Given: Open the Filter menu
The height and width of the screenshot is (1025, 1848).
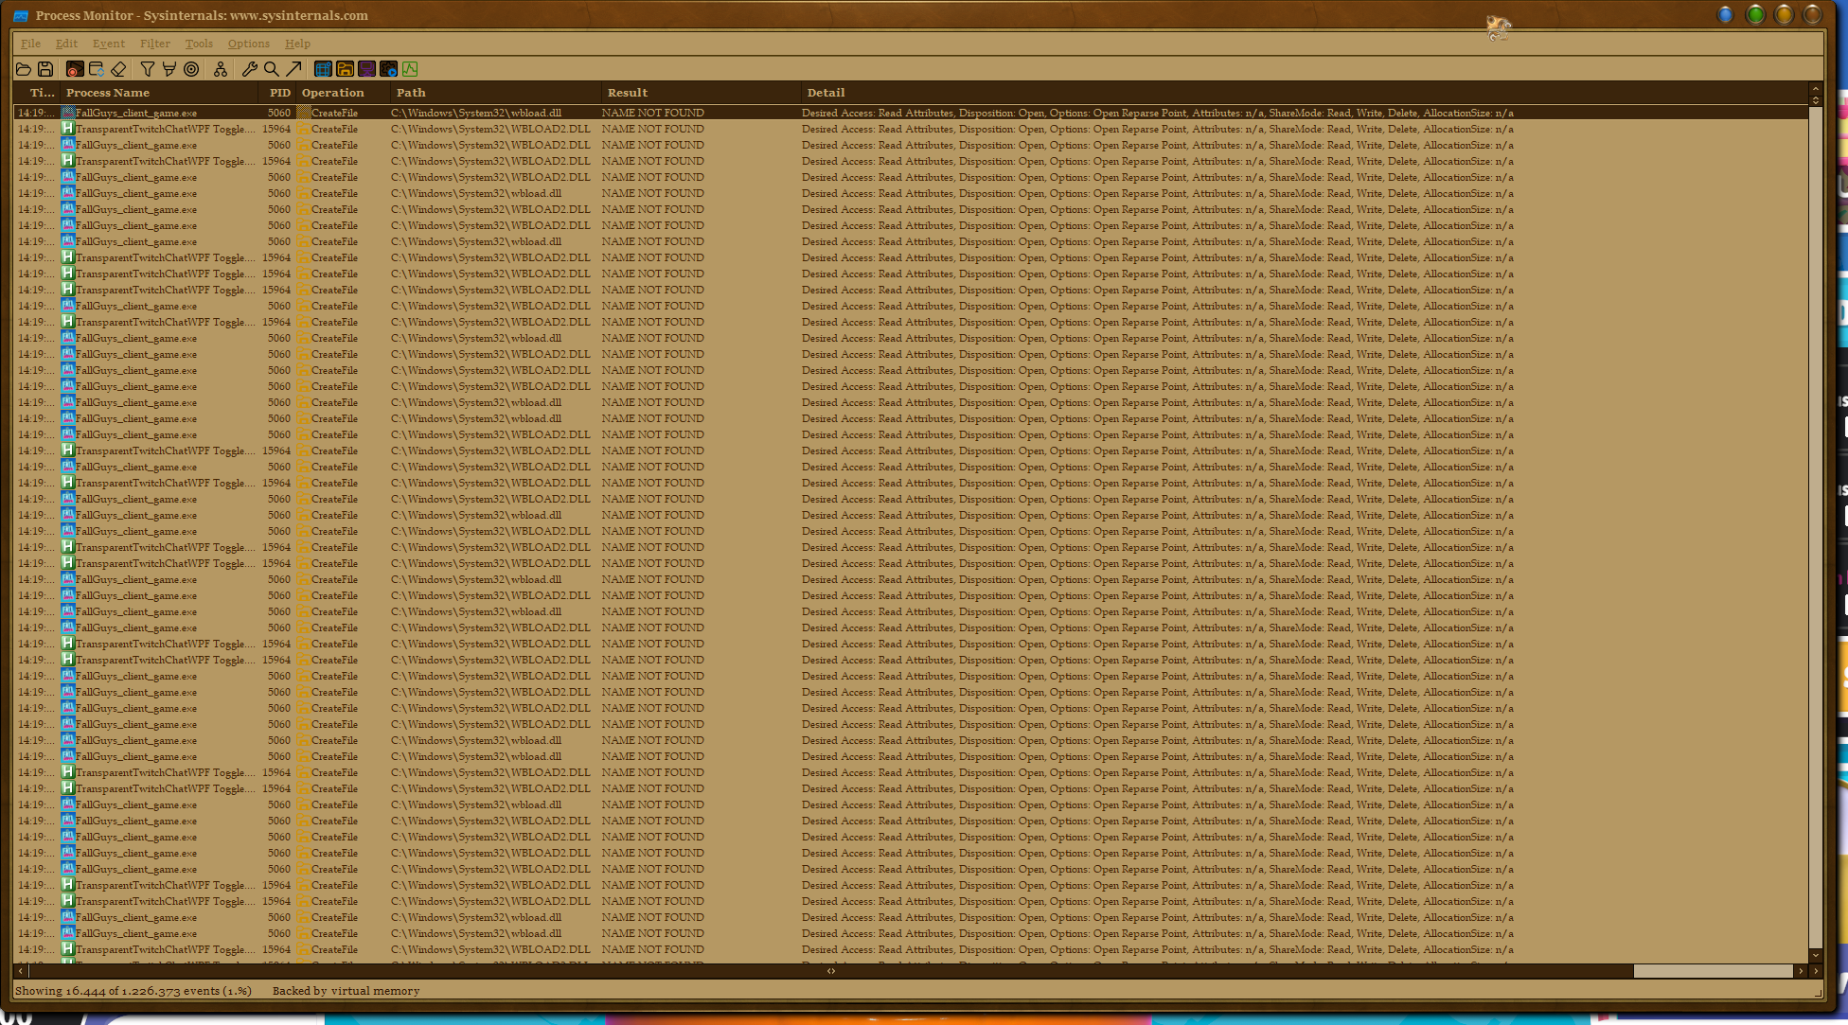Looking at the screenshot, I should click(155, 44).
